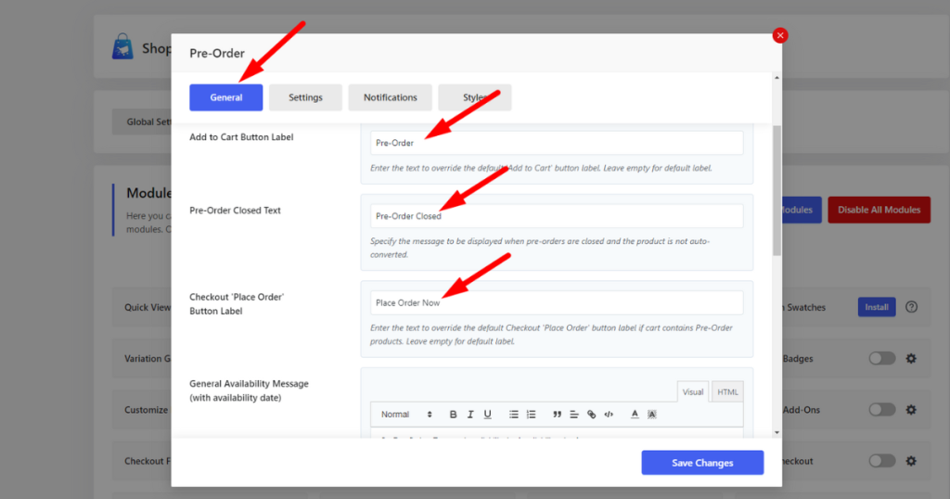Open the text alignment option
Screen dimensions: 950x499
click(573, 415)
